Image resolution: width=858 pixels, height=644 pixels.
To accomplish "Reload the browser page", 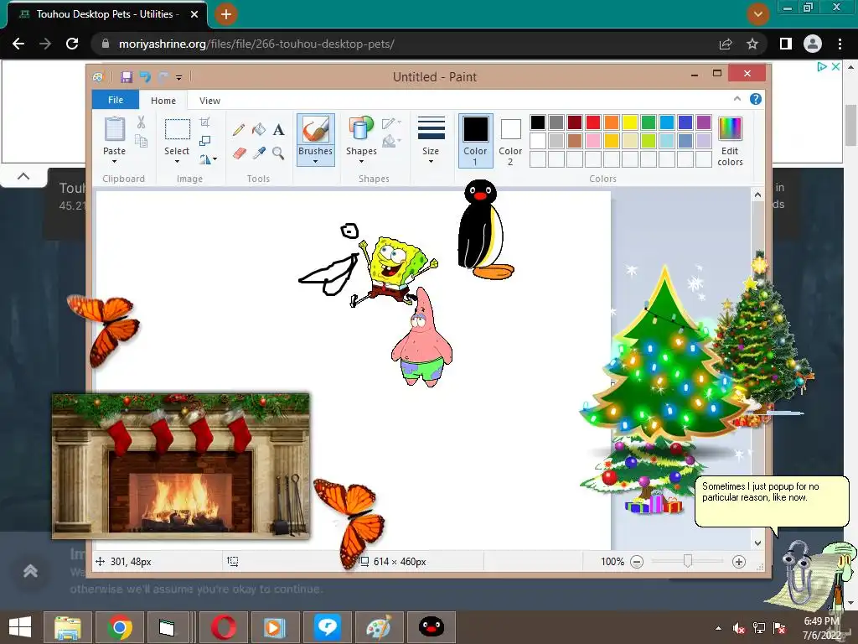I will tap(72, 44).
